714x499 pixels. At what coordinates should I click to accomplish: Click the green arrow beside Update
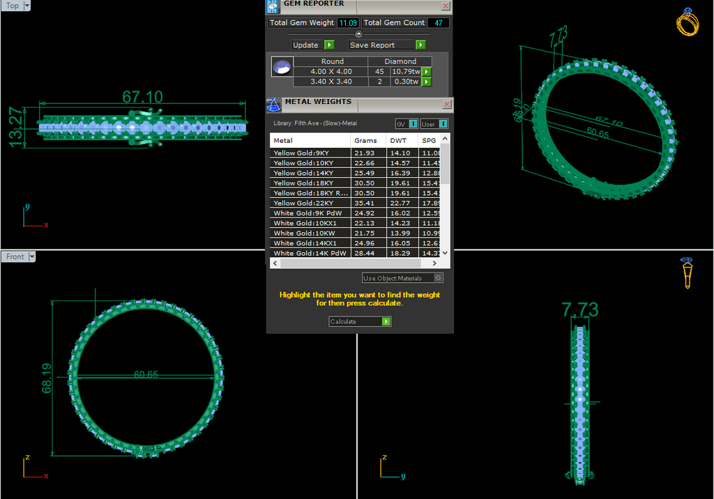[x=329, y=45]
